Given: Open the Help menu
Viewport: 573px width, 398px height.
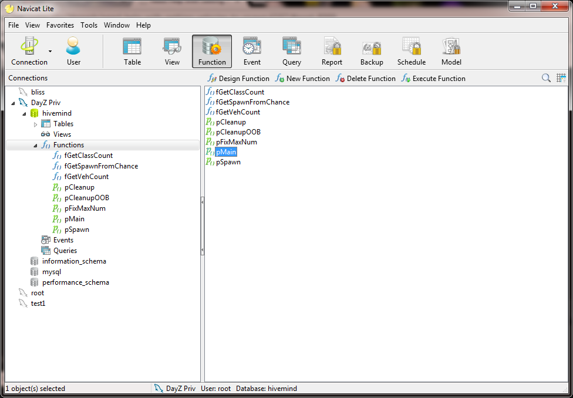Looking at the screenshot, I should point(144,25).
